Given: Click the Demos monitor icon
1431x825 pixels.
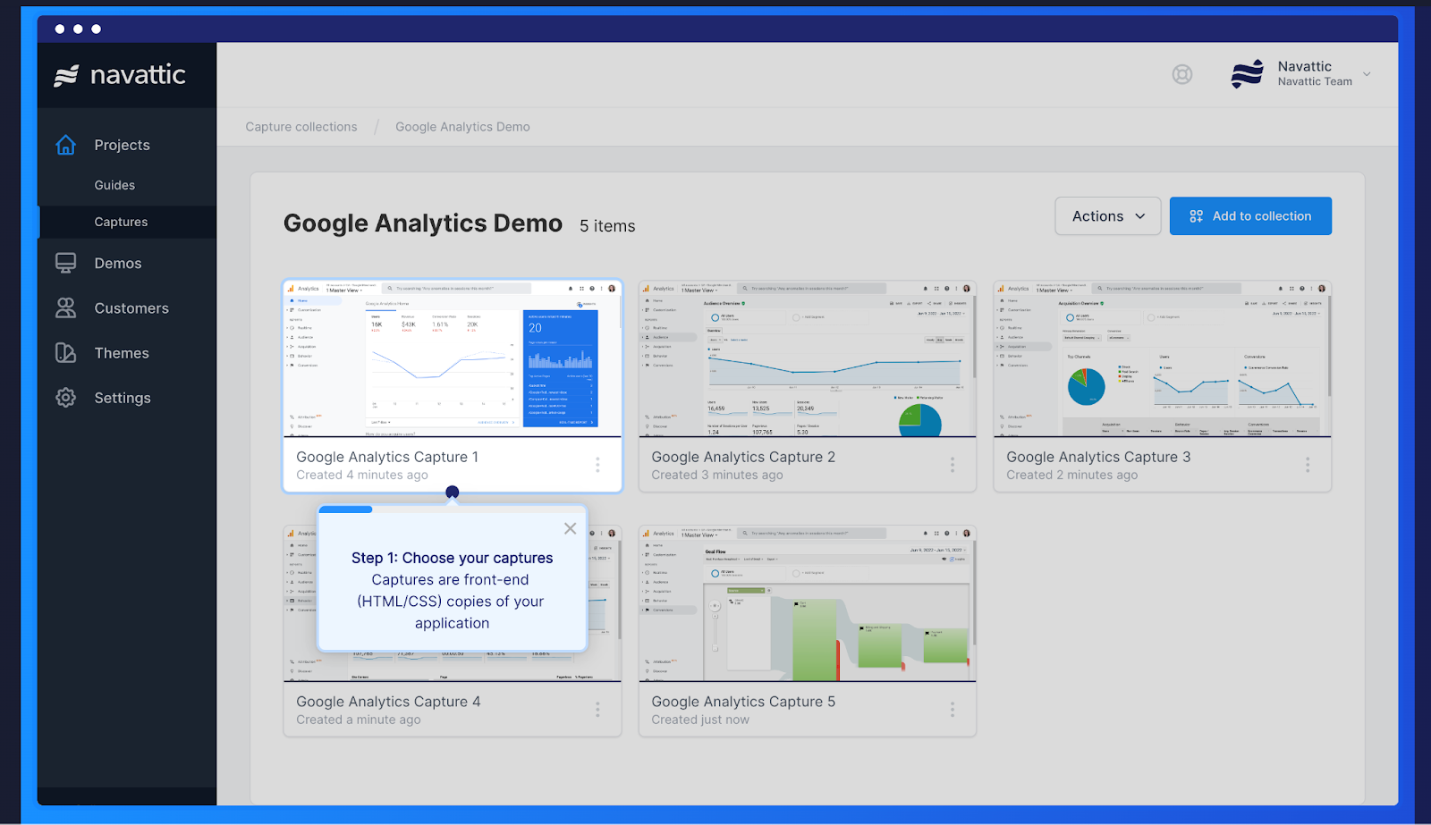Looking at the screenshot, I should [66, 263].
